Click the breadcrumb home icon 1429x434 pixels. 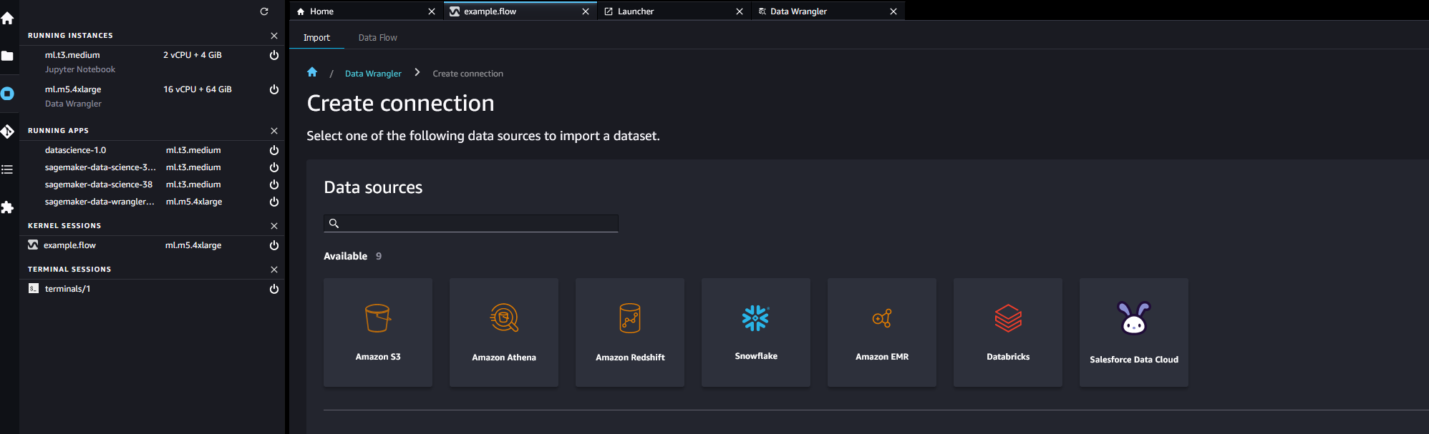pyautogui.click(x=312, y=72)
